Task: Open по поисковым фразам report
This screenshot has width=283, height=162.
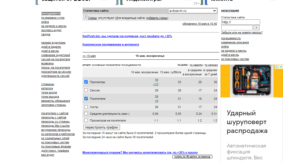Action: click(56, 146)
